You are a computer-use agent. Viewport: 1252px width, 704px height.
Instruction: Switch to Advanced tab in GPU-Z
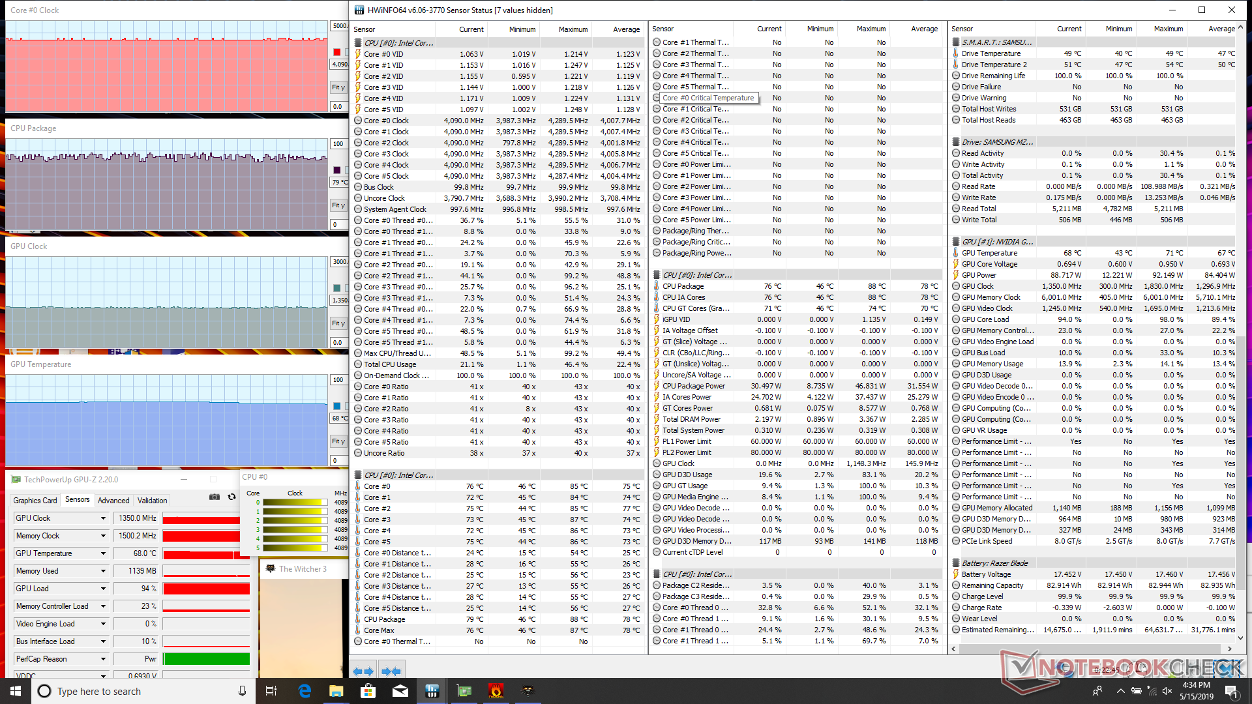pos(113,501)
